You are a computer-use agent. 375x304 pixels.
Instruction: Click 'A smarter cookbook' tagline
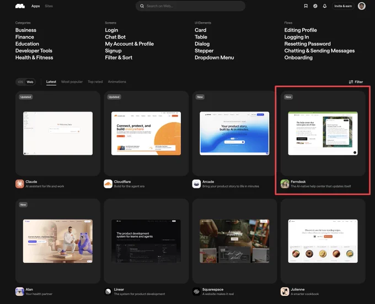coord(304,294)
